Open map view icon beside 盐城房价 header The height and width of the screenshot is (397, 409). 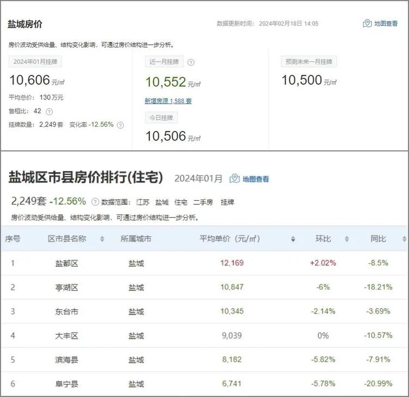tap(367, 23)
